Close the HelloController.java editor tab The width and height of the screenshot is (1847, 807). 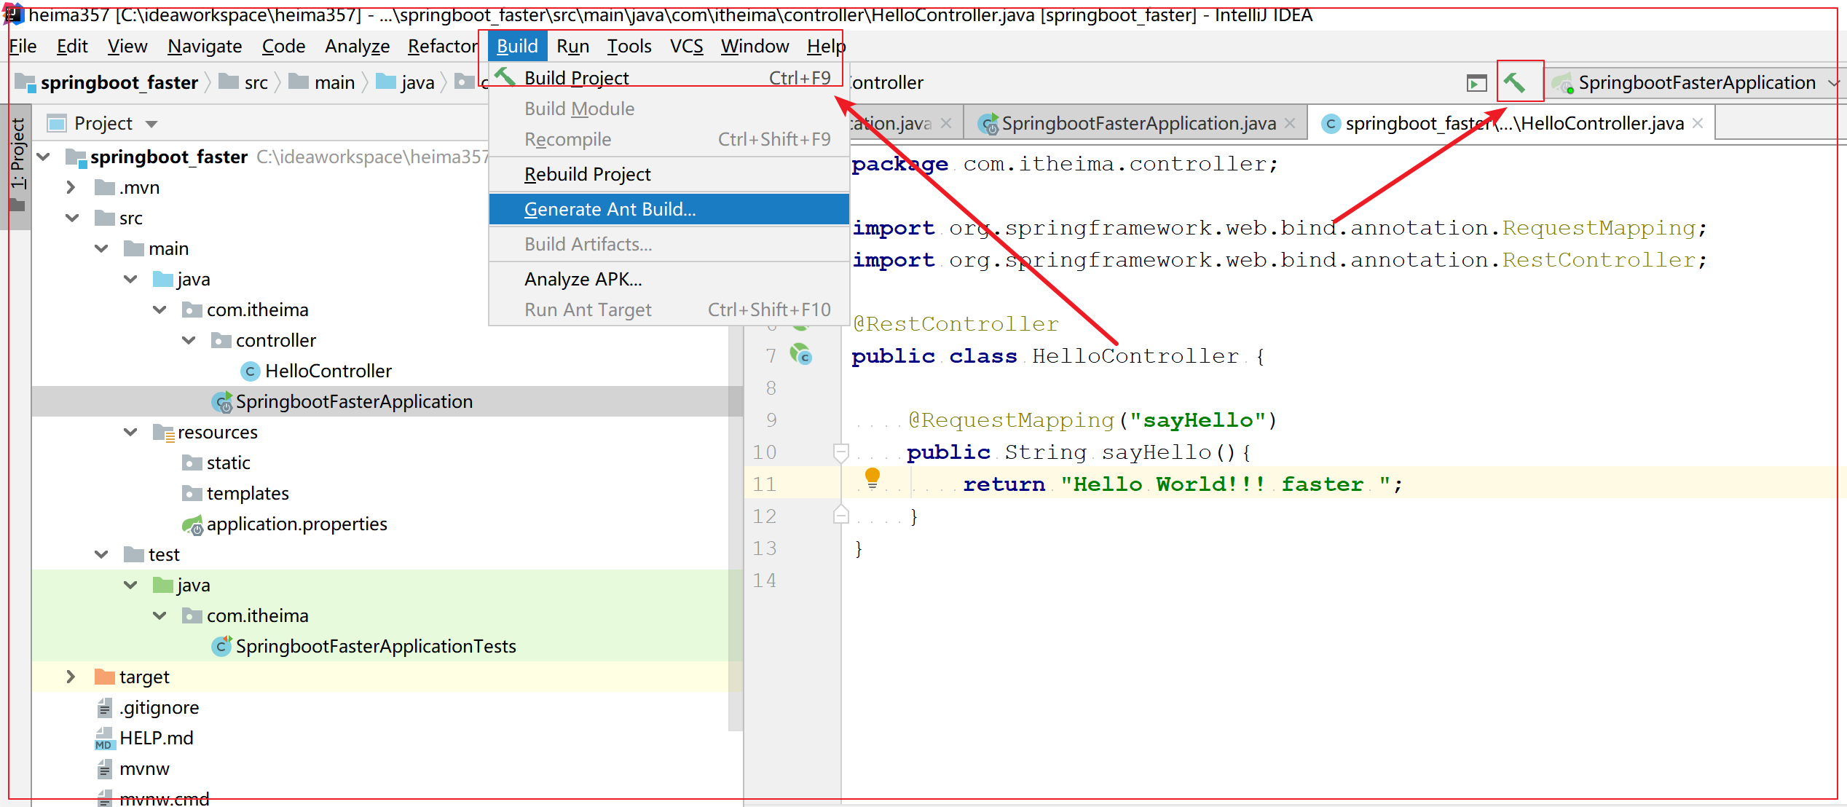point(1698,123)
